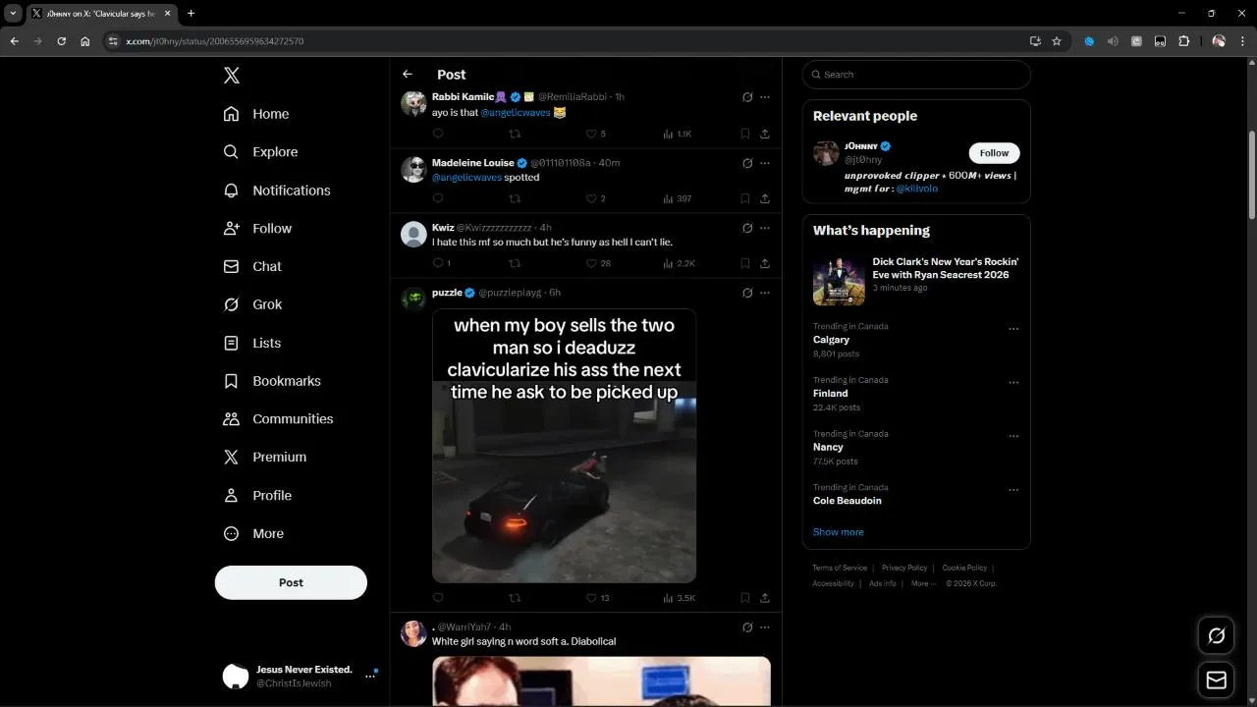
Task: Open more options on Kwiz's reply
Action: click(x=765, y=228)
